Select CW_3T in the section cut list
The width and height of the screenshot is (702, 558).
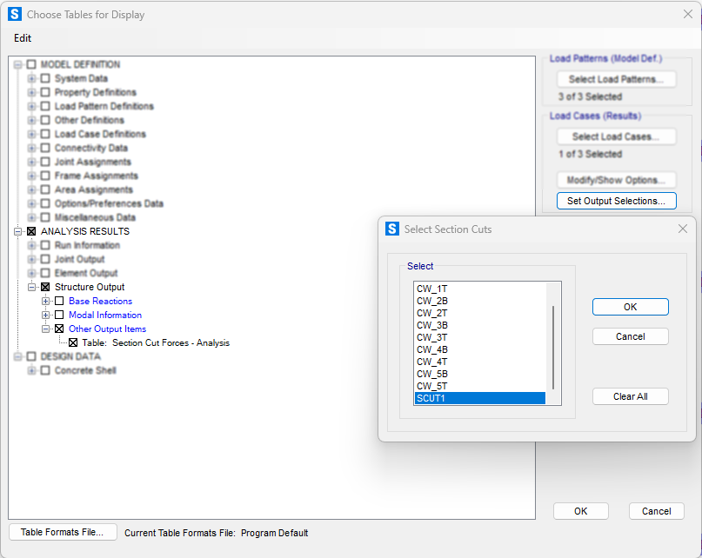tap(432, 337)
